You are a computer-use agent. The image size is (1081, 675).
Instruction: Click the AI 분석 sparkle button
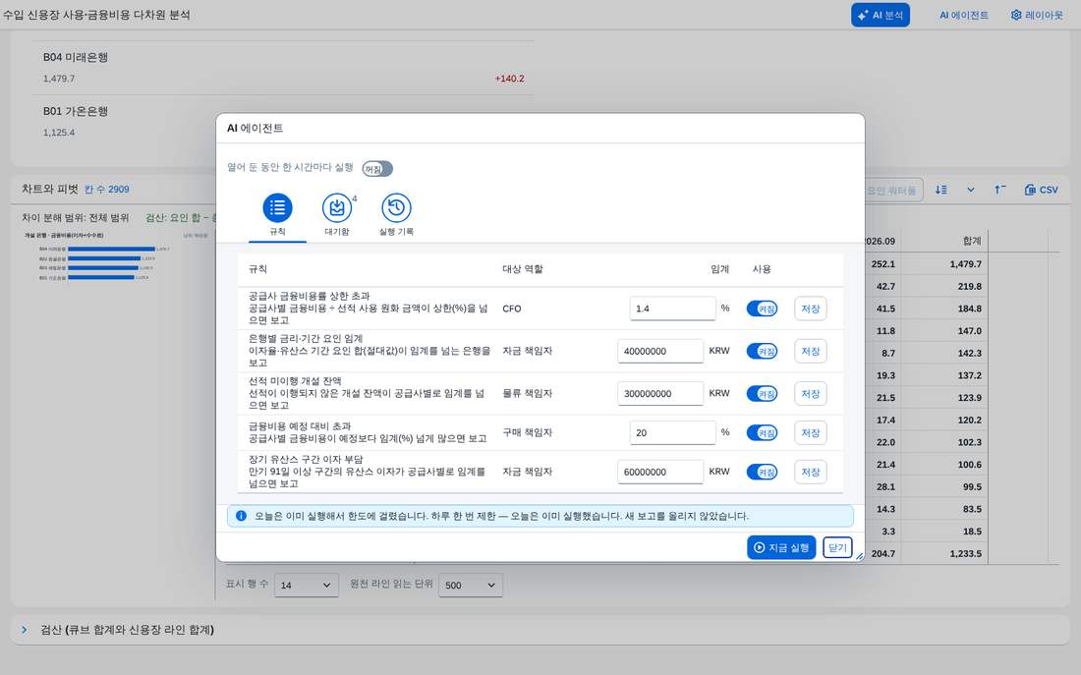tap(881, 15)
